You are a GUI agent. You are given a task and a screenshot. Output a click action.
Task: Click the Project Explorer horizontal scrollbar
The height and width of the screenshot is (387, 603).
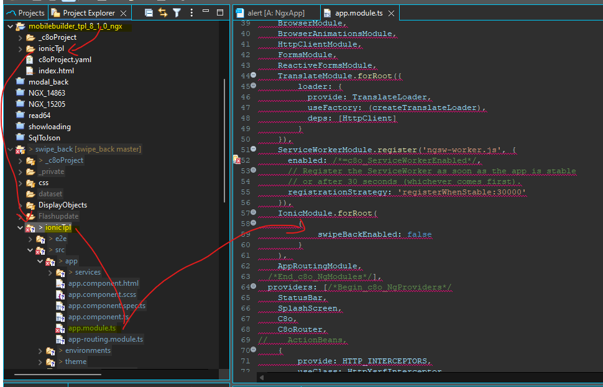56,374
